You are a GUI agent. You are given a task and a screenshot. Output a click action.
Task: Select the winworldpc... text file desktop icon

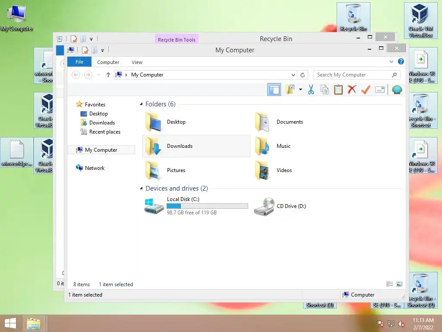(x=17, y=153)
